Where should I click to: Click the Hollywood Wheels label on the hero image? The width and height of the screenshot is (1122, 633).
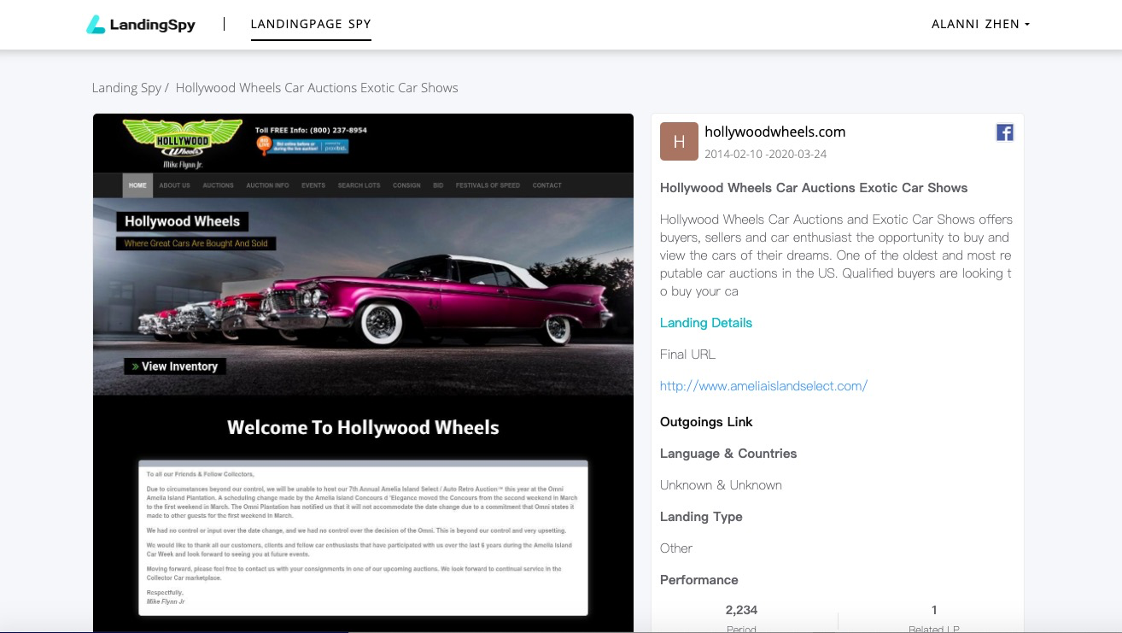(182, 221)
